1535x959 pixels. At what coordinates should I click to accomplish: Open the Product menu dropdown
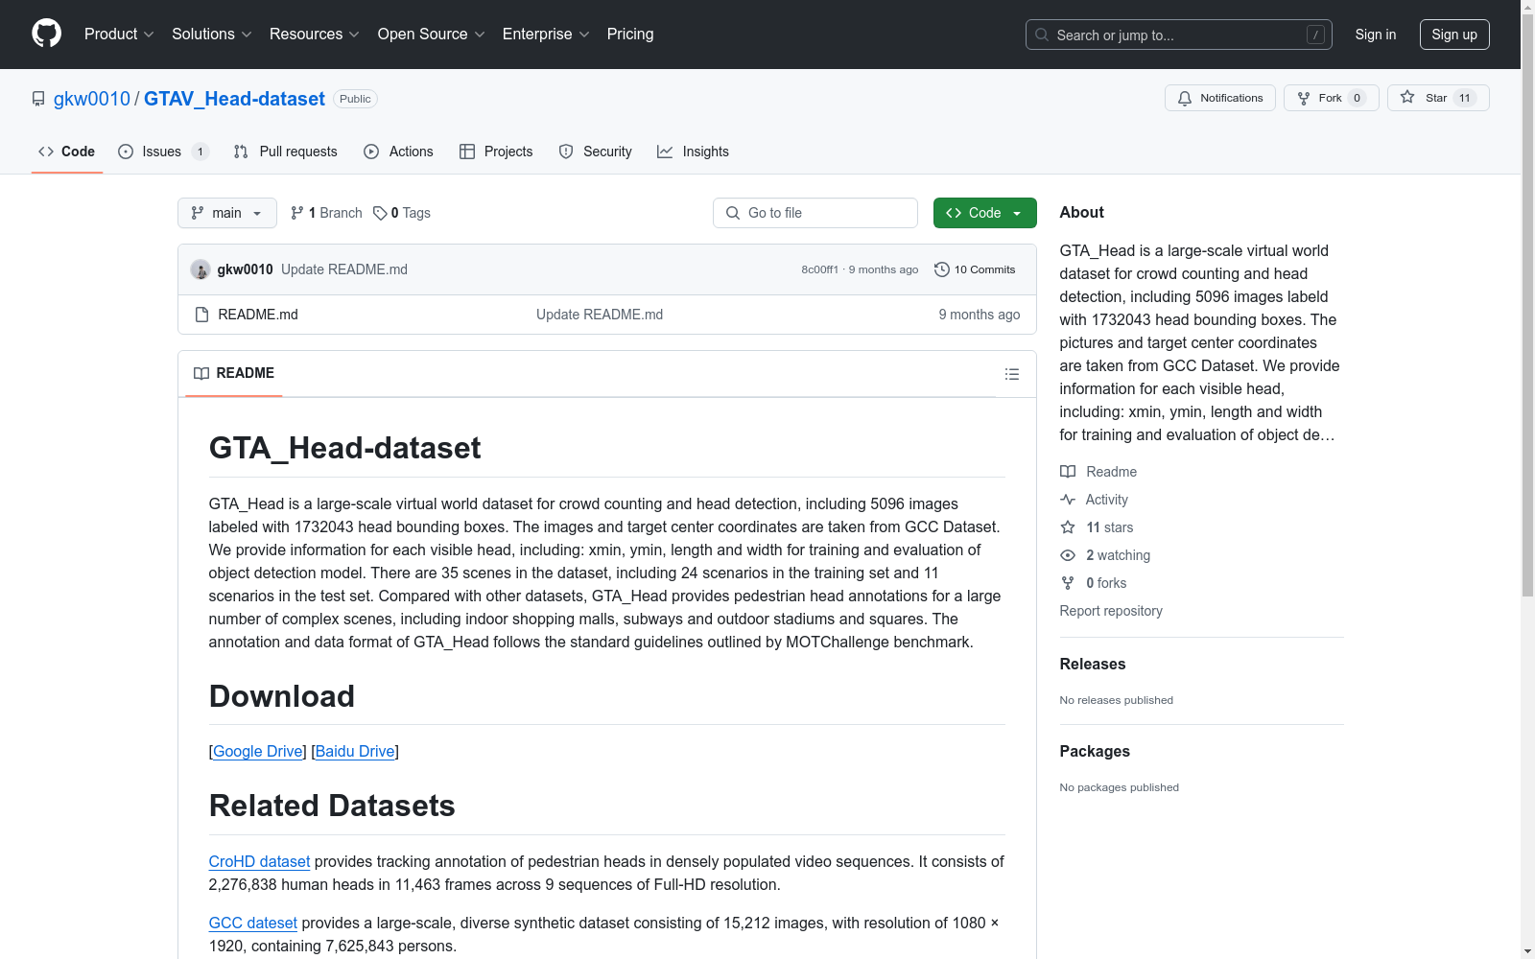(119, 35)
